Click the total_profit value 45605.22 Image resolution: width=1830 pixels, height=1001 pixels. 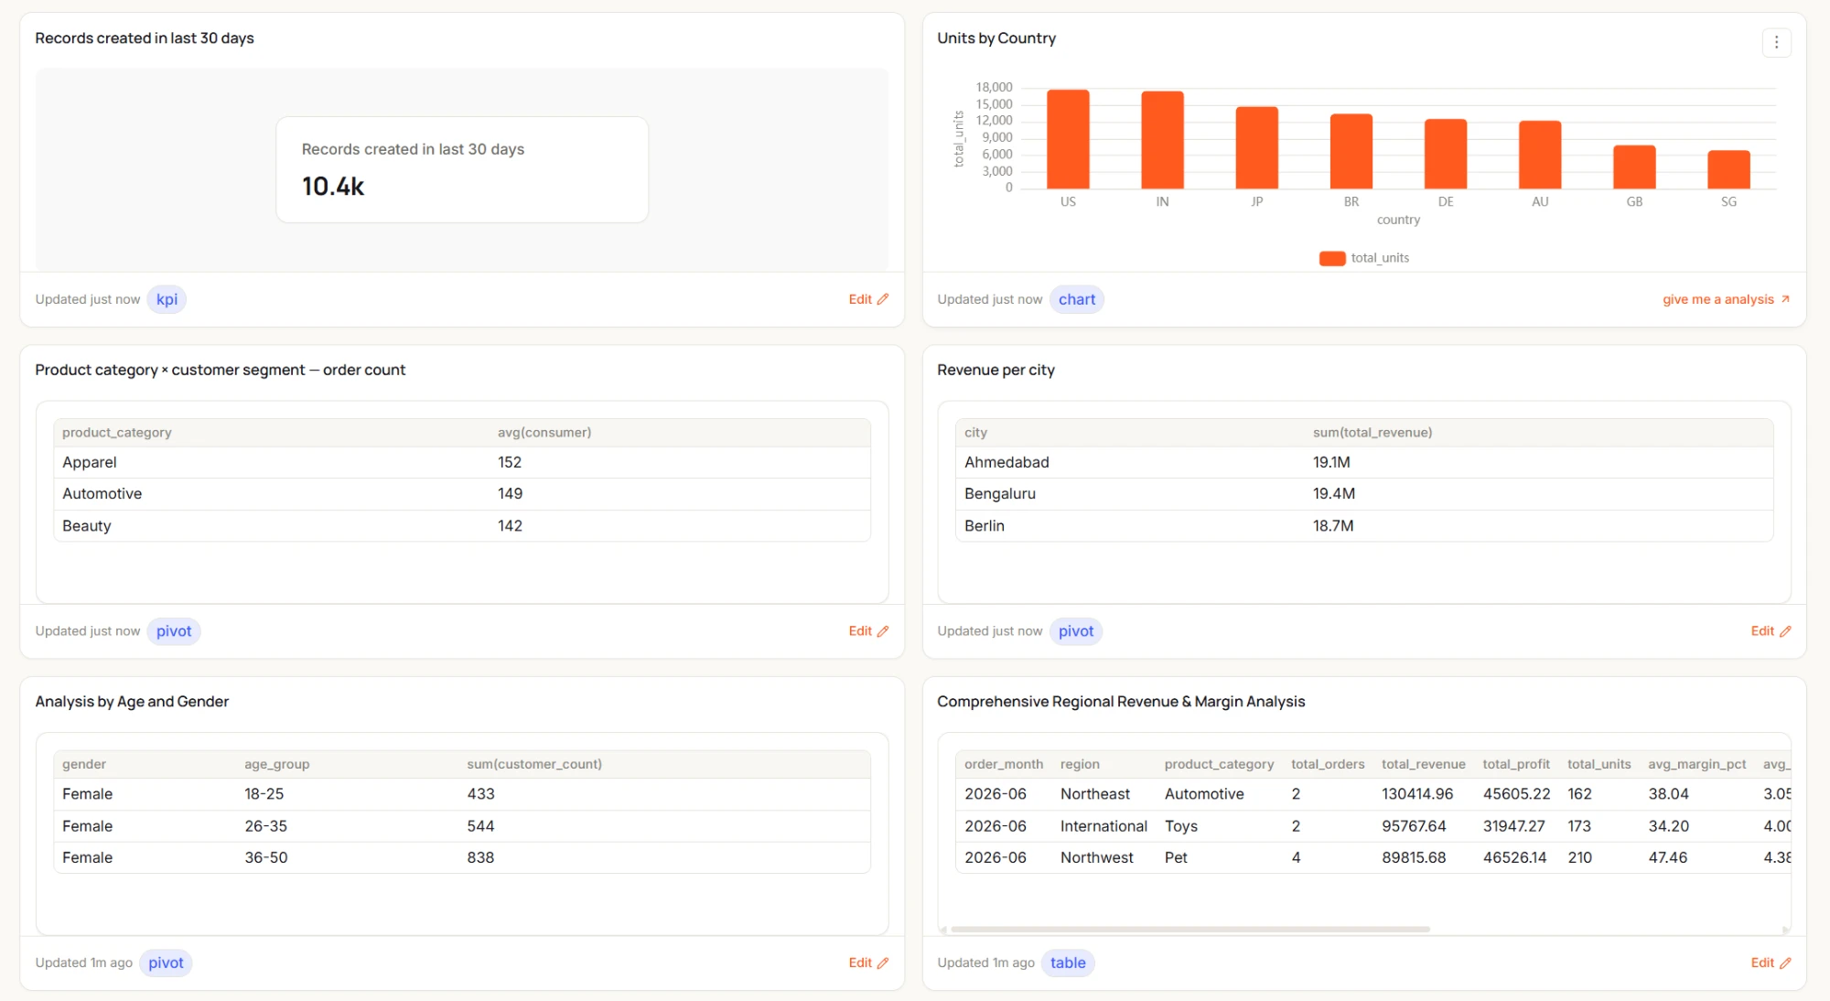pos(1517,794)
